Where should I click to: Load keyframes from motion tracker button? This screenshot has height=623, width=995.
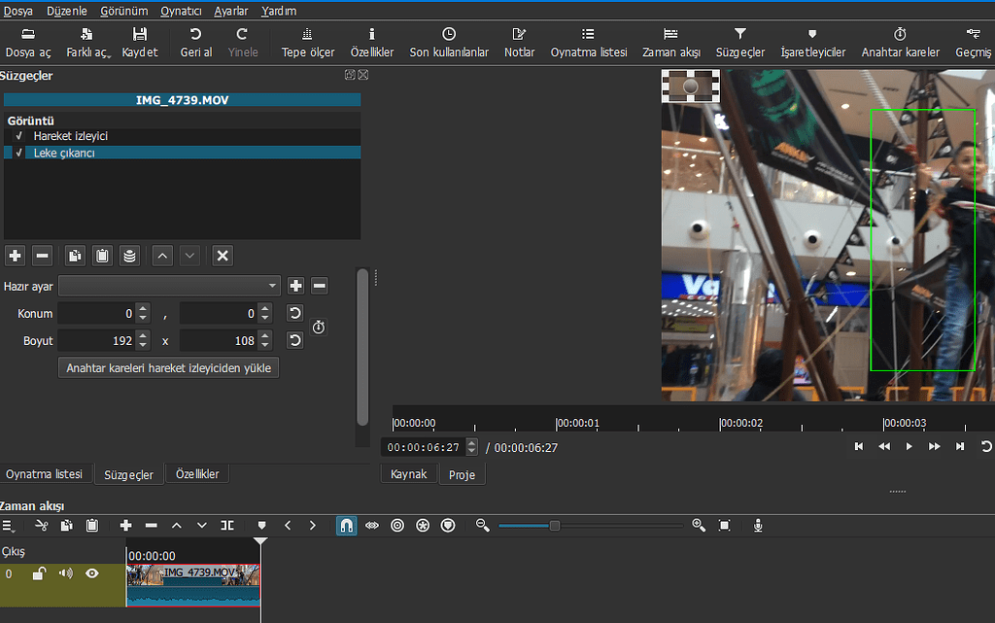tap(169, 368)
